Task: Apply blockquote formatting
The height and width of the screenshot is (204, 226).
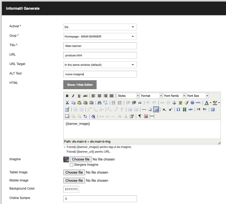Action: coord(140,103)
